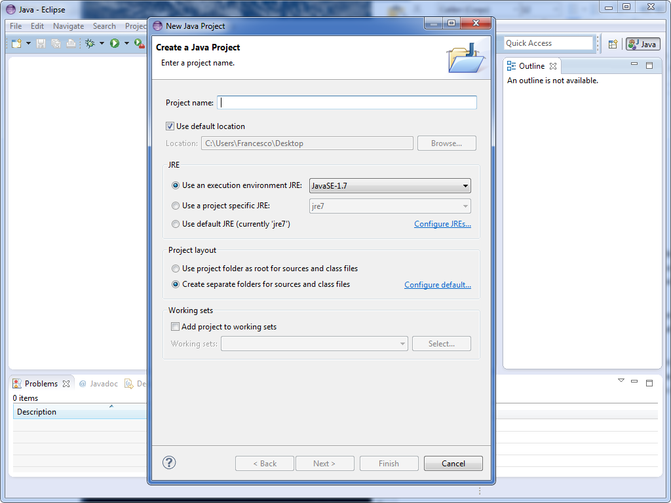Screen dimensions: 671x503
Task: Click the Cancel button
Action: tap(453, 463)
